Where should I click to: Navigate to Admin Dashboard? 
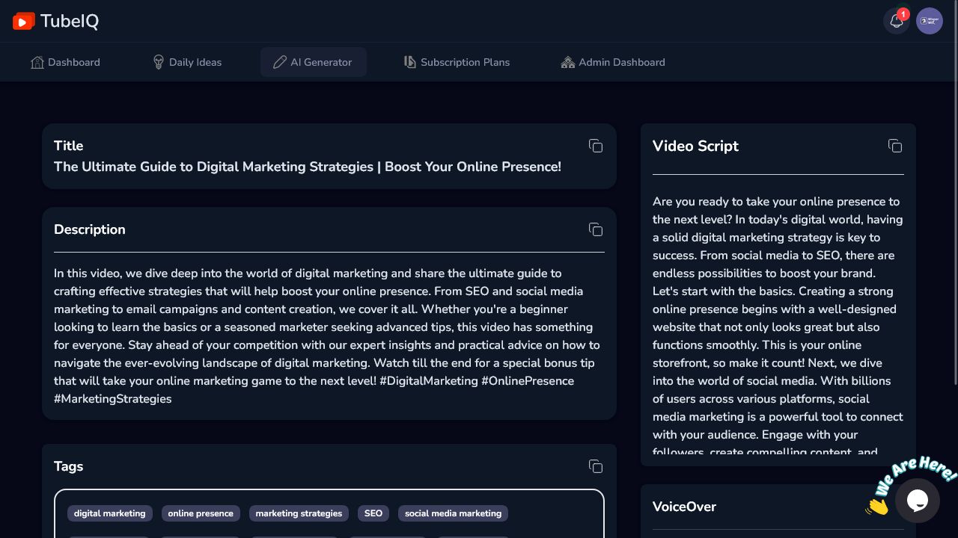coord(613,62)
